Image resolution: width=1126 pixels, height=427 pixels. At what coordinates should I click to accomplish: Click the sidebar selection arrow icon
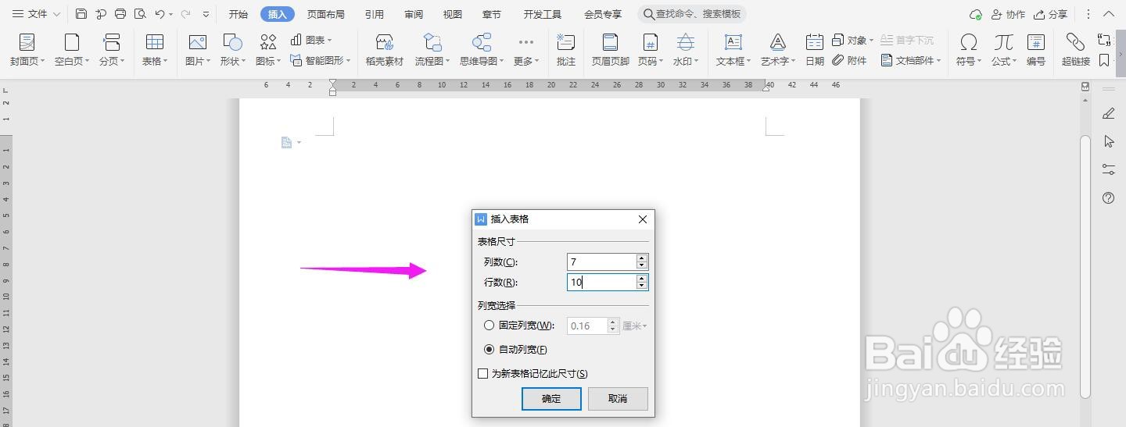(1108, 141)
